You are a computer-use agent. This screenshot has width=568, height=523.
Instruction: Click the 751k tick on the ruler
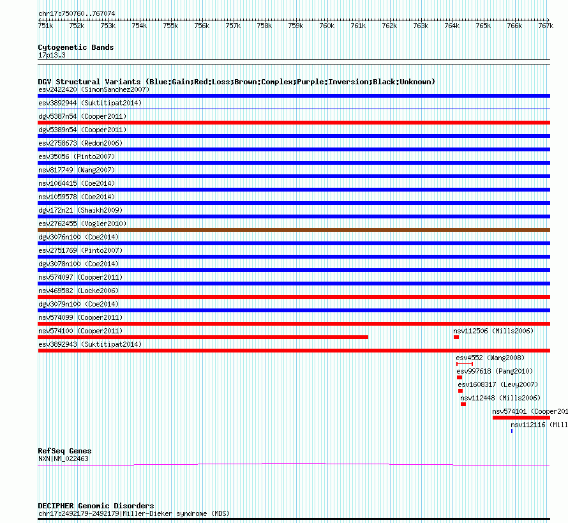(45, 26)
